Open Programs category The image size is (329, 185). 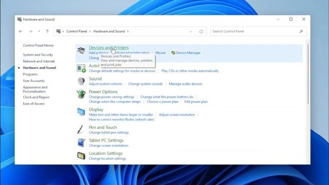tap(30, 74)
